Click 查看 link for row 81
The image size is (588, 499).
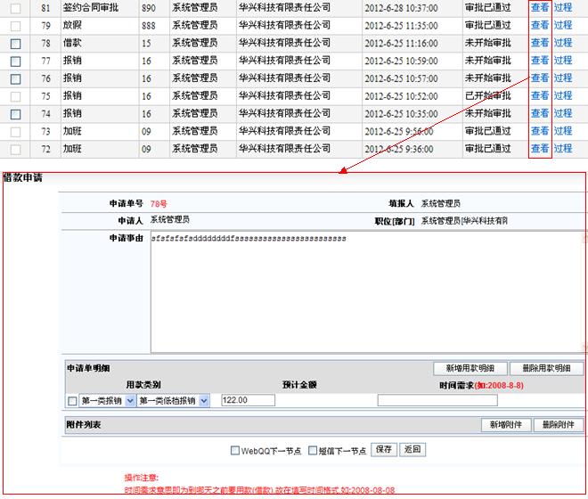(540, 7)
